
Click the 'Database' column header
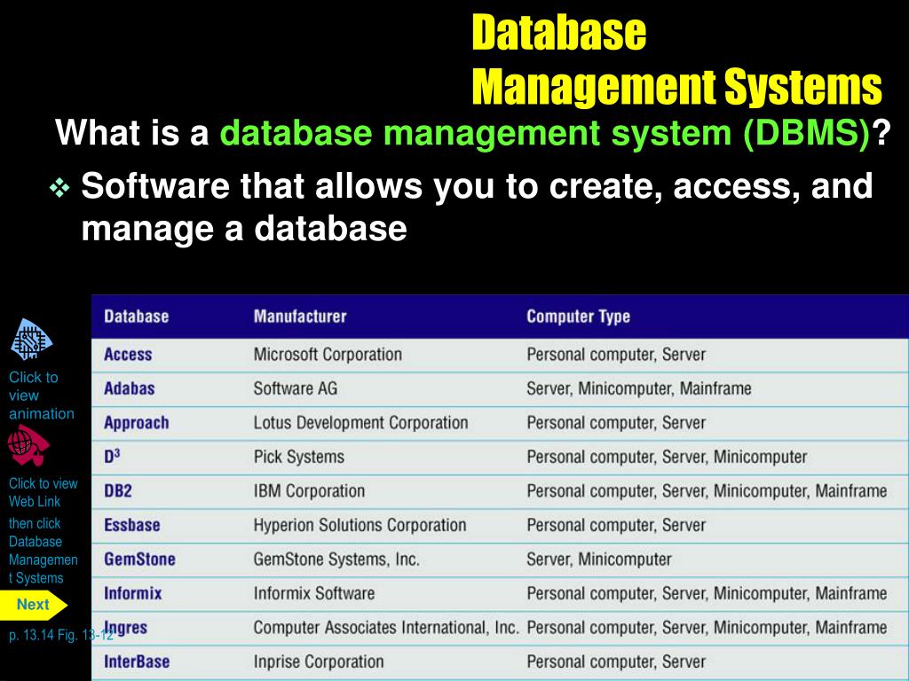pos(136,317)
